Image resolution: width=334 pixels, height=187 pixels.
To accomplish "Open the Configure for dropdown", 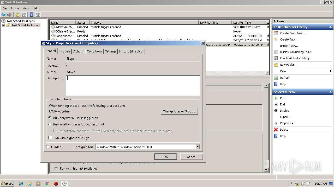I will click(x=198, y=147).
